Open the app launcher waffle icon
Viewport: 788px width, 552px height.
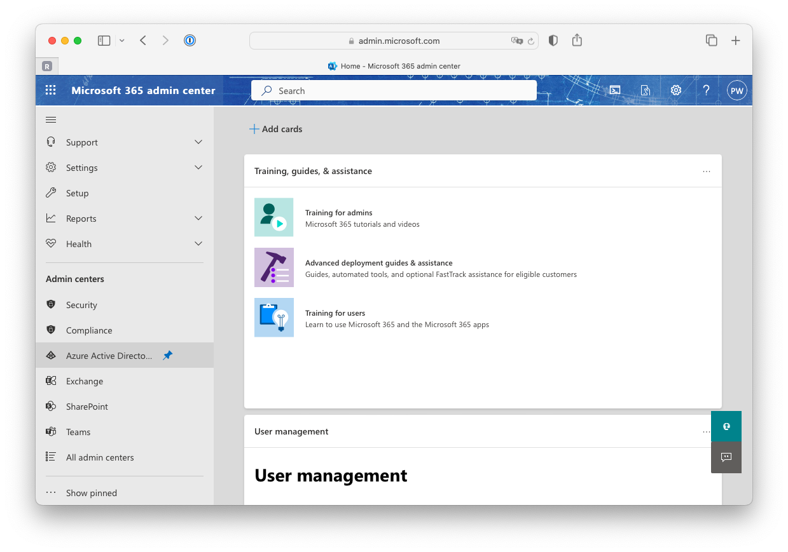51,90
